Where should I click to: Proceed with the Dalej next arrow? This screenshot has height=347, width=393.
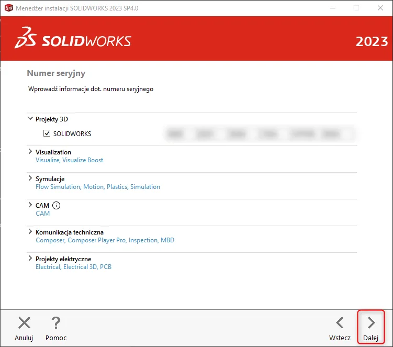tap(371, 323)
